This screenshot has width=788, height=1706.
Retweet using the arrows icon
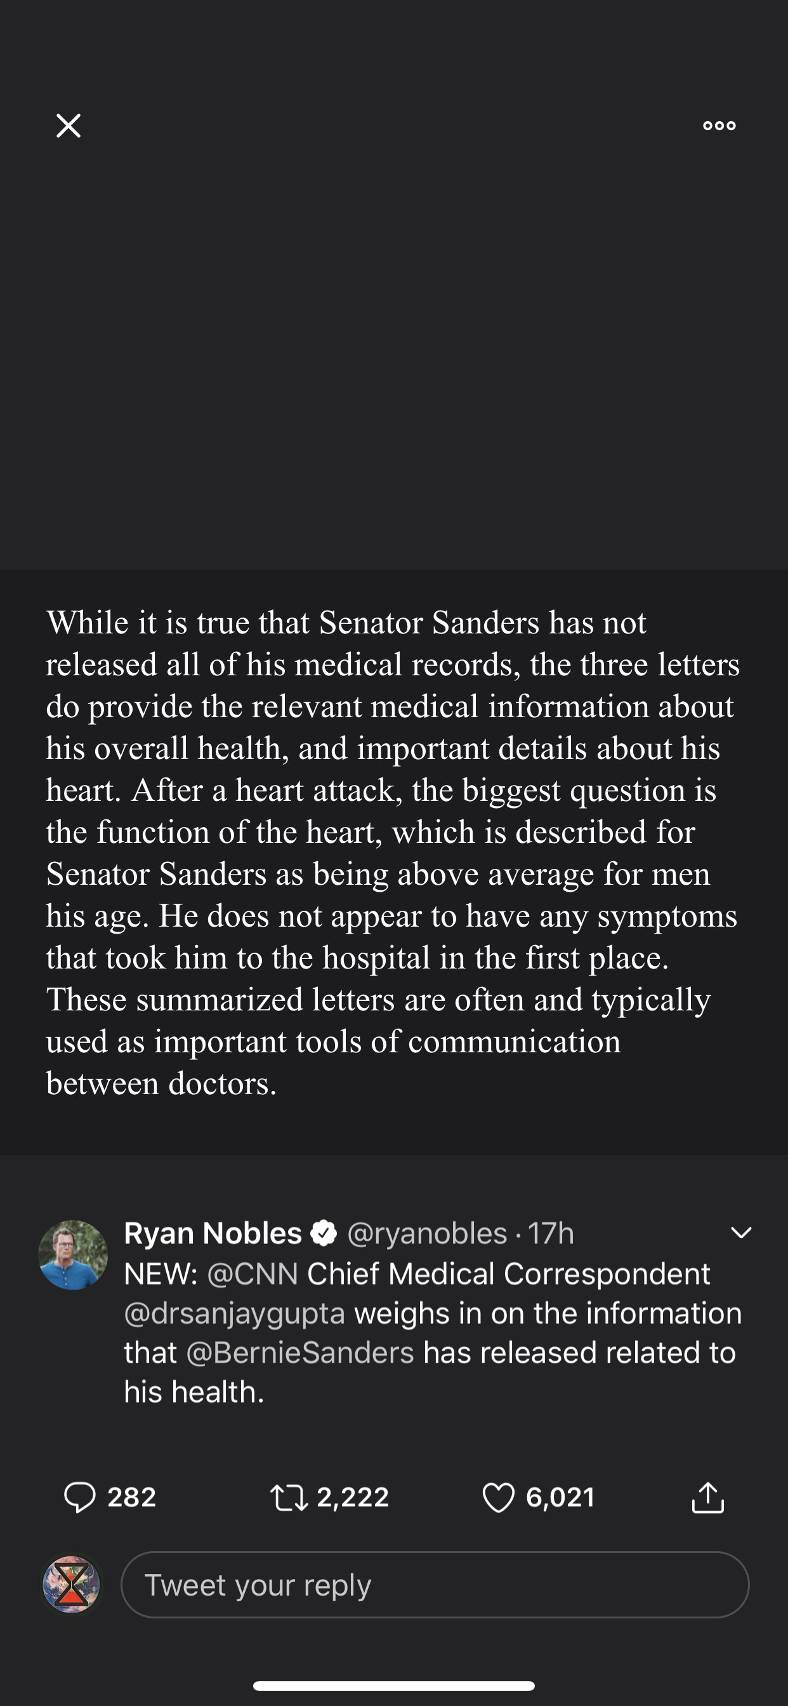289,1497
